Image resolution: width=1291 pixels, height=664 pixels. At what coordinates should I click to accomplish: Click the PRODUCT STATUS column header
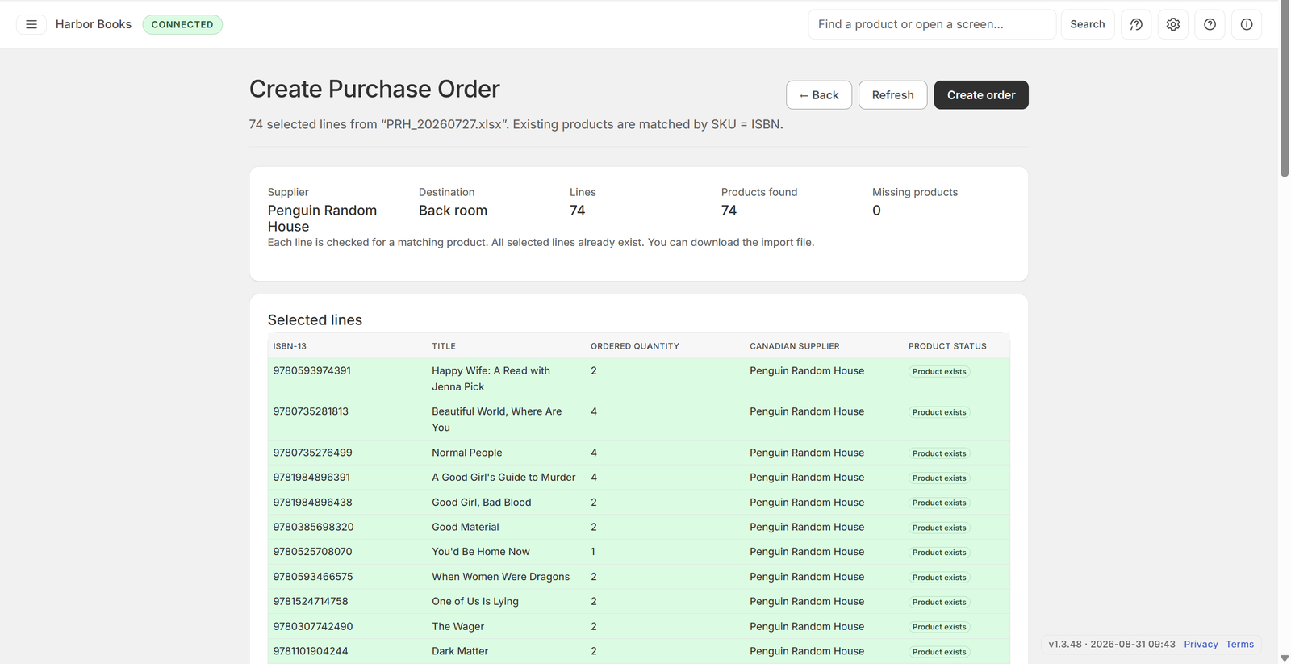(947, 346)
